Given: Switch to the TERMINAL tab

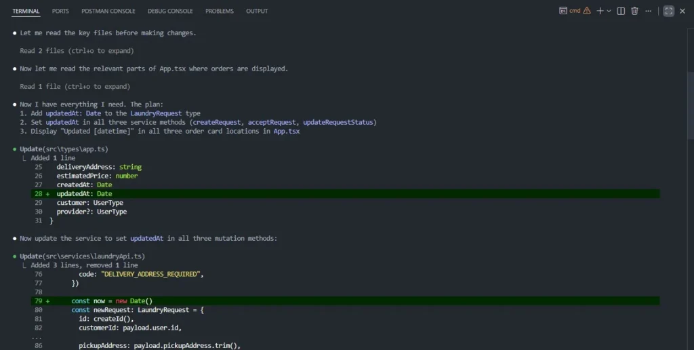Looking at the screenshot, I should (x=26, y=11).
